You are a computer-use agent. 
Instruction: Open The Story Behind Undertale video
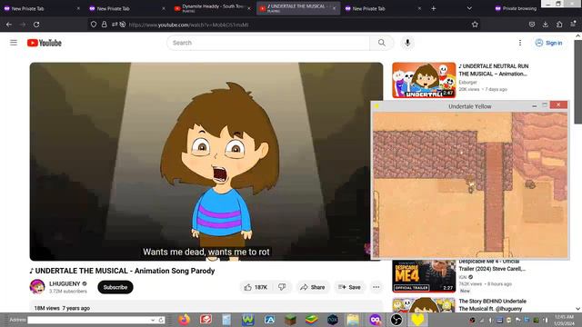click(493, 305)
